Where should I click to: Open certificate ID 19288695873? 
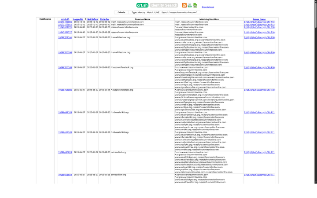[x=65, y=152]
